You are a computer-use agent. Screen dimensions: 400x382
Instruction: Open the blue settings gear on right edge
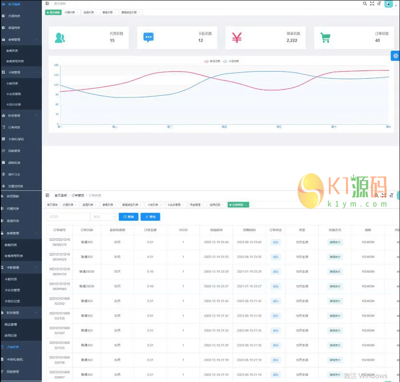pyautogui.click(x=395, y=56)
